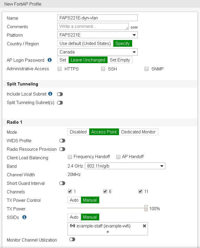Enable Frequency Handoff for client load balancing

(x=70, y=157)
